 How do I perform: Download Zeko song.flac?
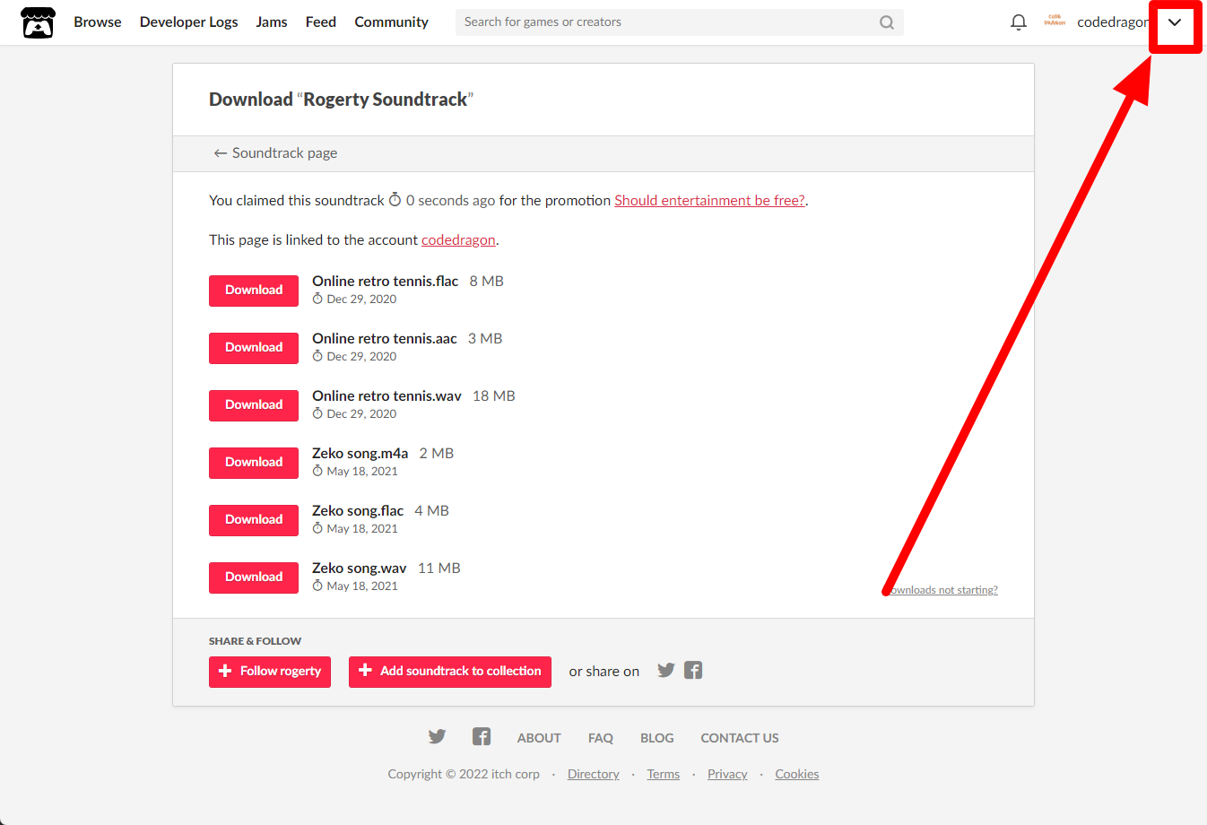254,520
